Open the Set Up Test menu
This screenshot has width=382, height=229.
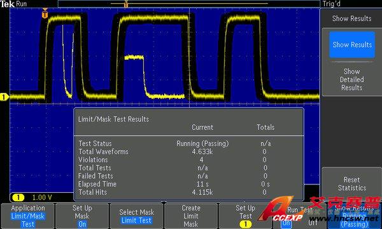(245, 216)
